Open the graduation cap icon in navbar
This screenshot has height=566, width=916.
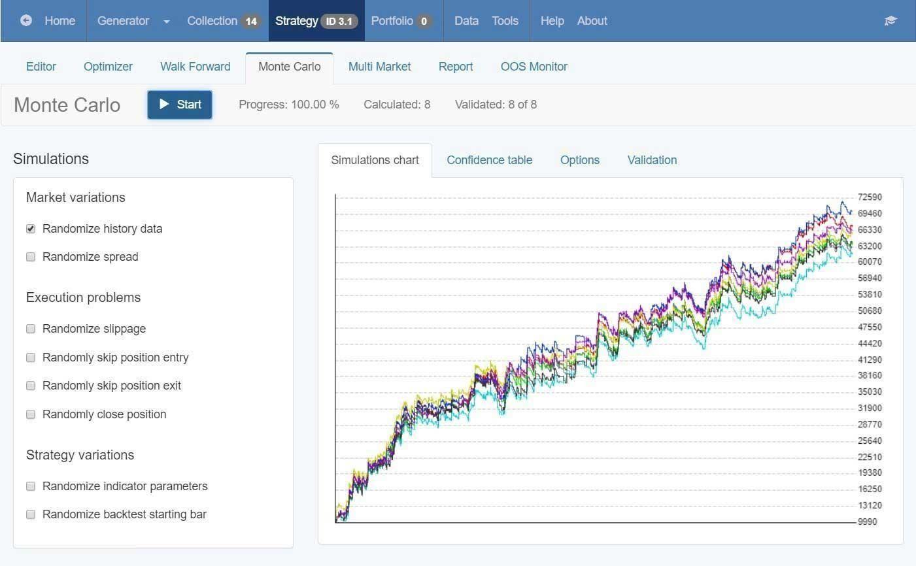(891, 21)
